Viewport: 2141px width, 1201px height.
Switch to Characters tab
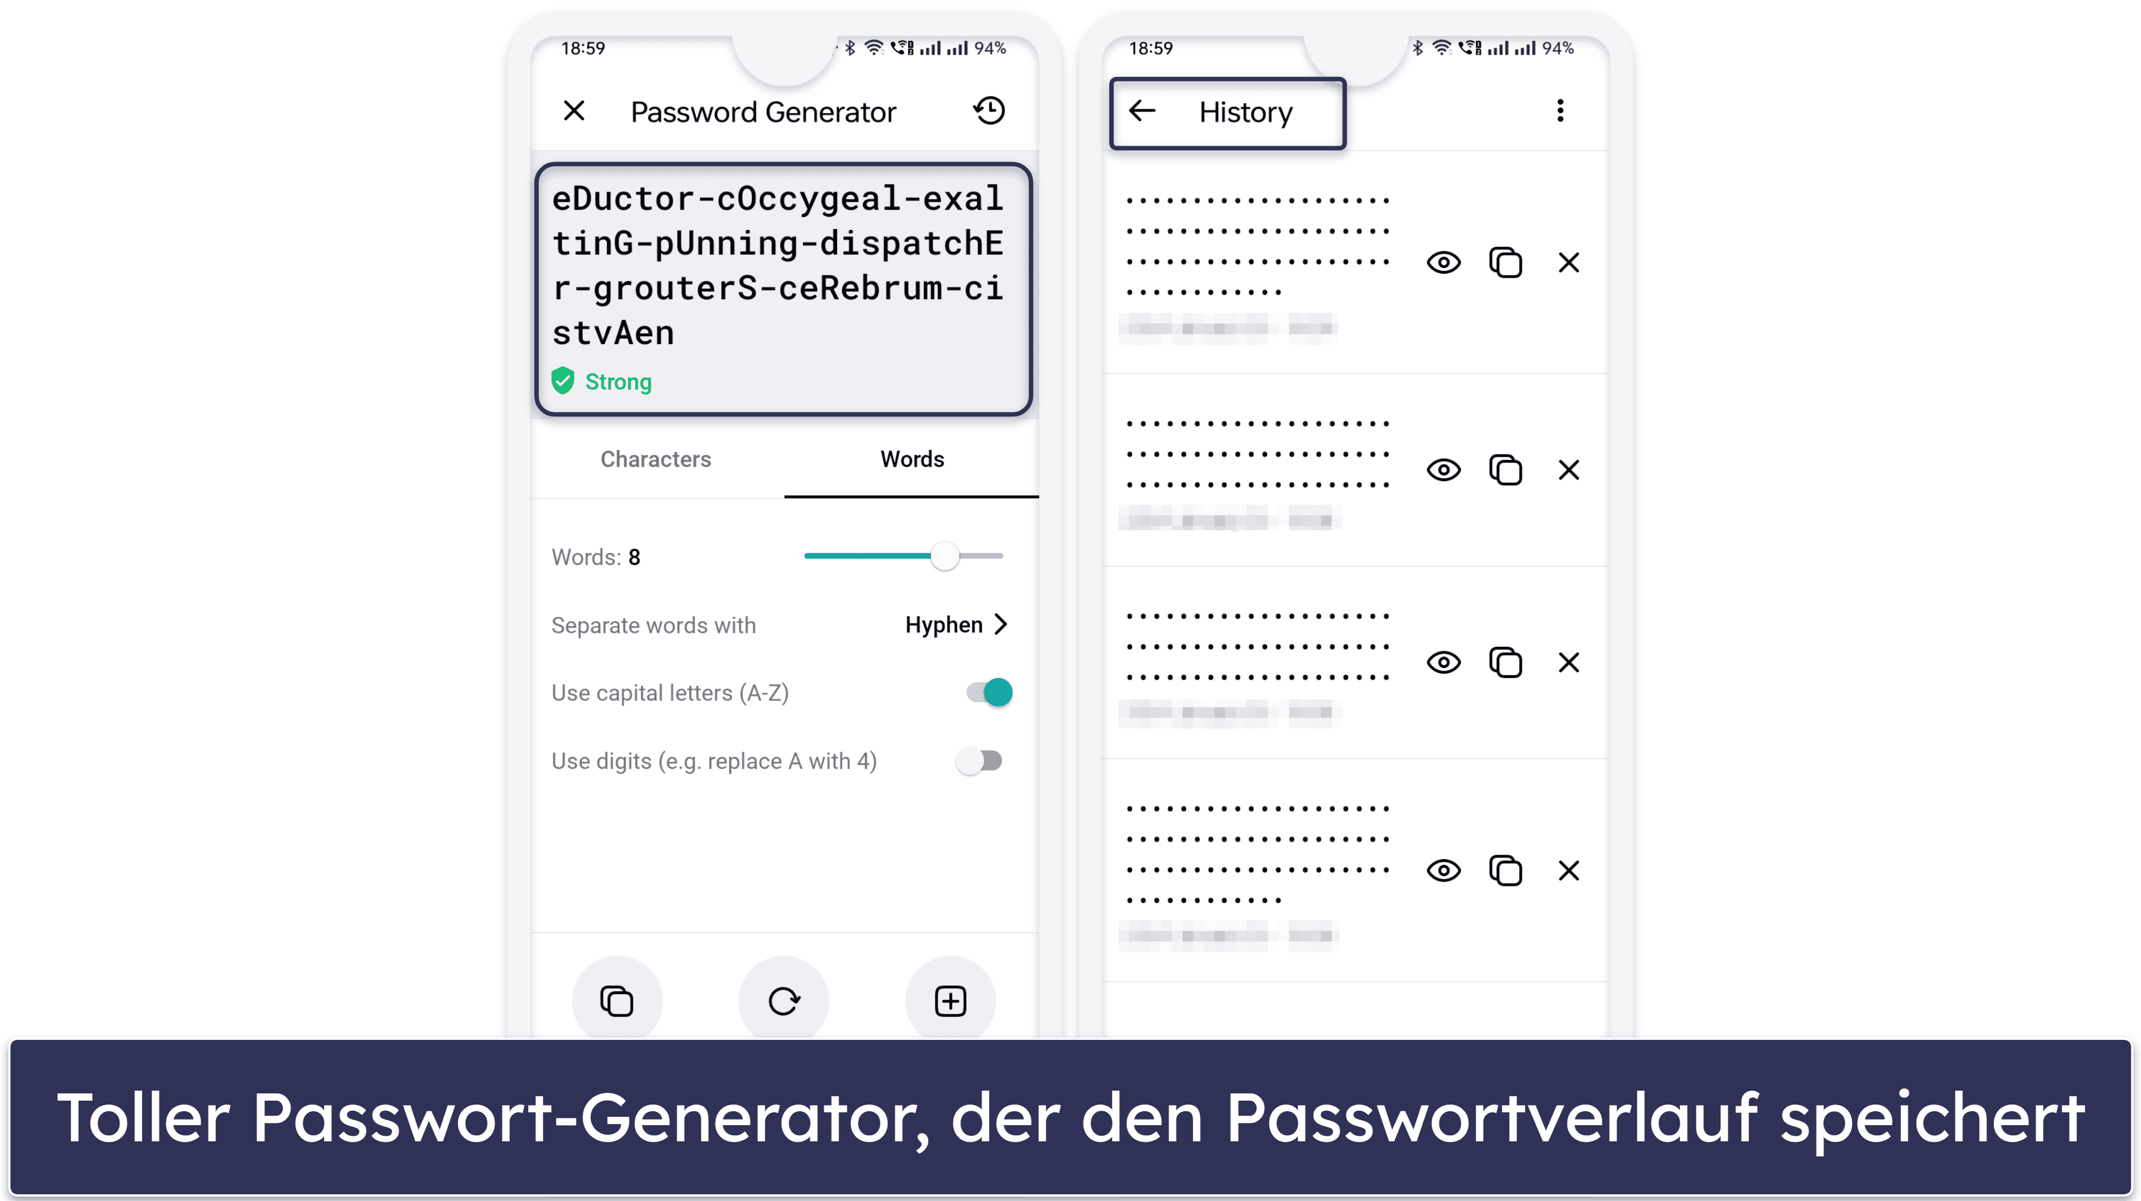coord(656,459)
